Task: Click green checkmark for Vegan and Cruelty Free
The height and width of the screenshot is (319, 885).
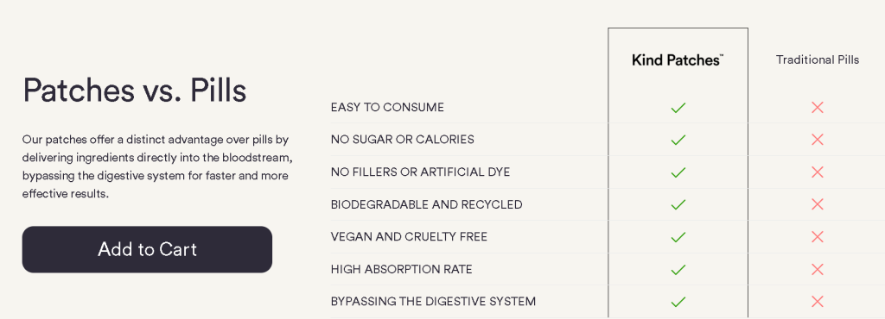Action: (678, 237)
